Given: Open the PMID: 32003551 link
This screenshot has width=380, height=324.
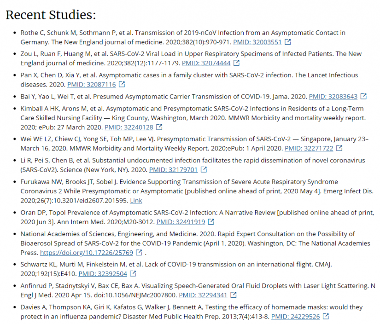Looking at the screenshot, I should (257, 42).
